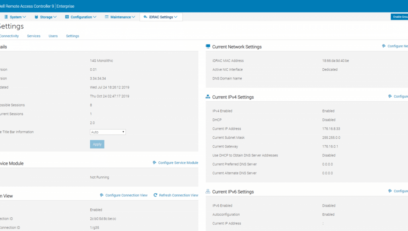This screenshot has width=408, height=231.
Task: Click the Current Alternate DNS Server label
Action: [x=234, y=173]
